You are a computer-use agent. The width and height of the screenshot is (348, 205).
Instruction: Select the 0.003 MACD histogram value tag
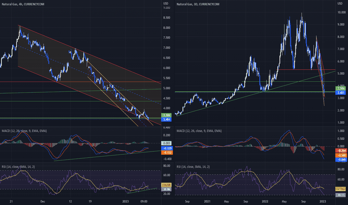coord(167,143)
